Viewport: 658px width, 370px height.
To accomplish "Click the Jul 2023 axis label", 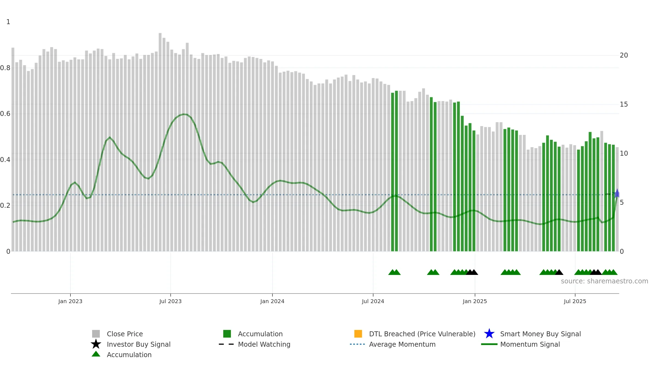I will point(171,301).
